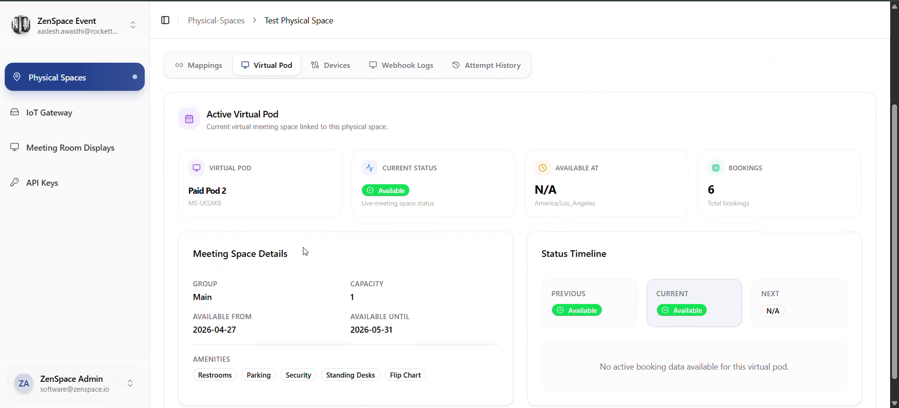Open Physical Spaces in the sidebar
899x408 pixels.
(x=74, y=77)
